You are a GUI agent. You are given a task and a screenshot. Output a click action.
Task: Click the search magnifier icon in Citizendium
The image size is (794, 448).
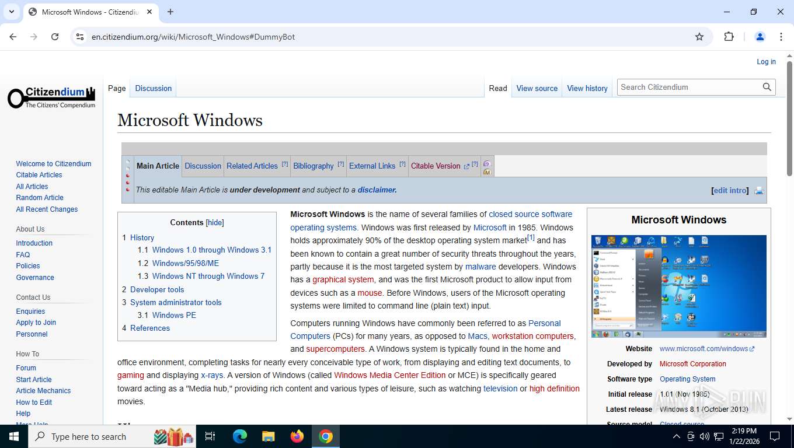click(767, 87)
